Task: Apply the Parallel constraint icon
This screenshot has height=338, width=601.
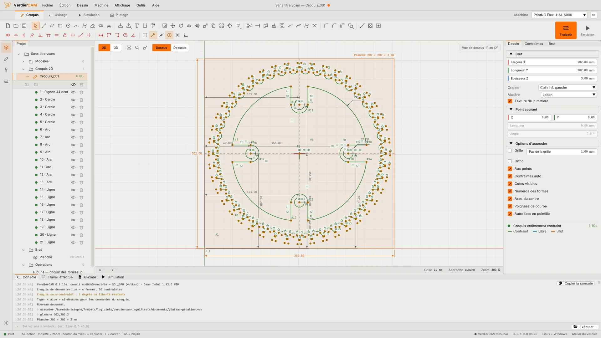Action: (x=32, y=35)
